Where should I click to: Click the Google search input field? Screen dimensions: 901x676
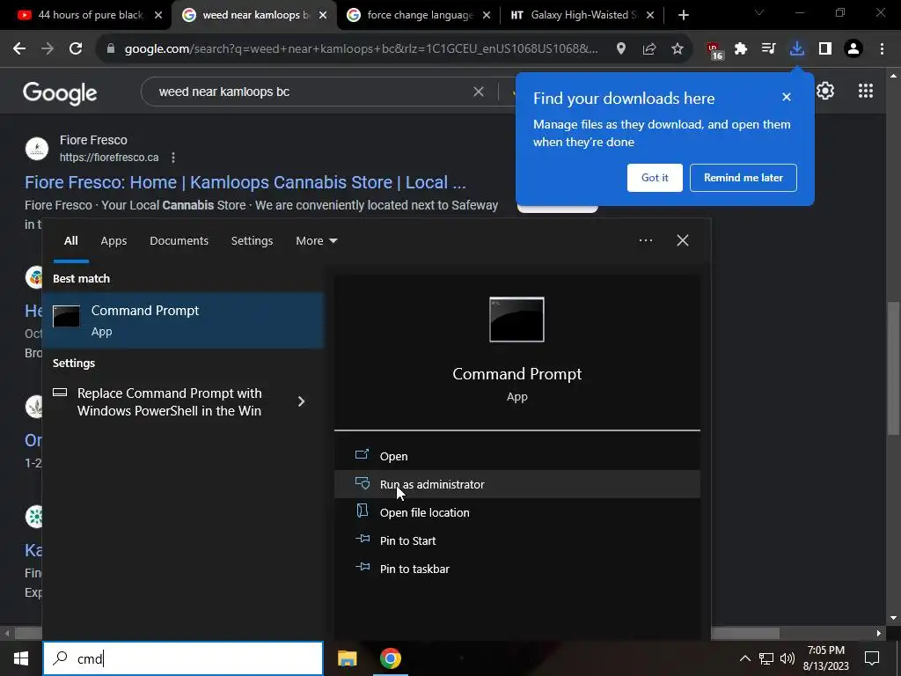pos(311,92)
